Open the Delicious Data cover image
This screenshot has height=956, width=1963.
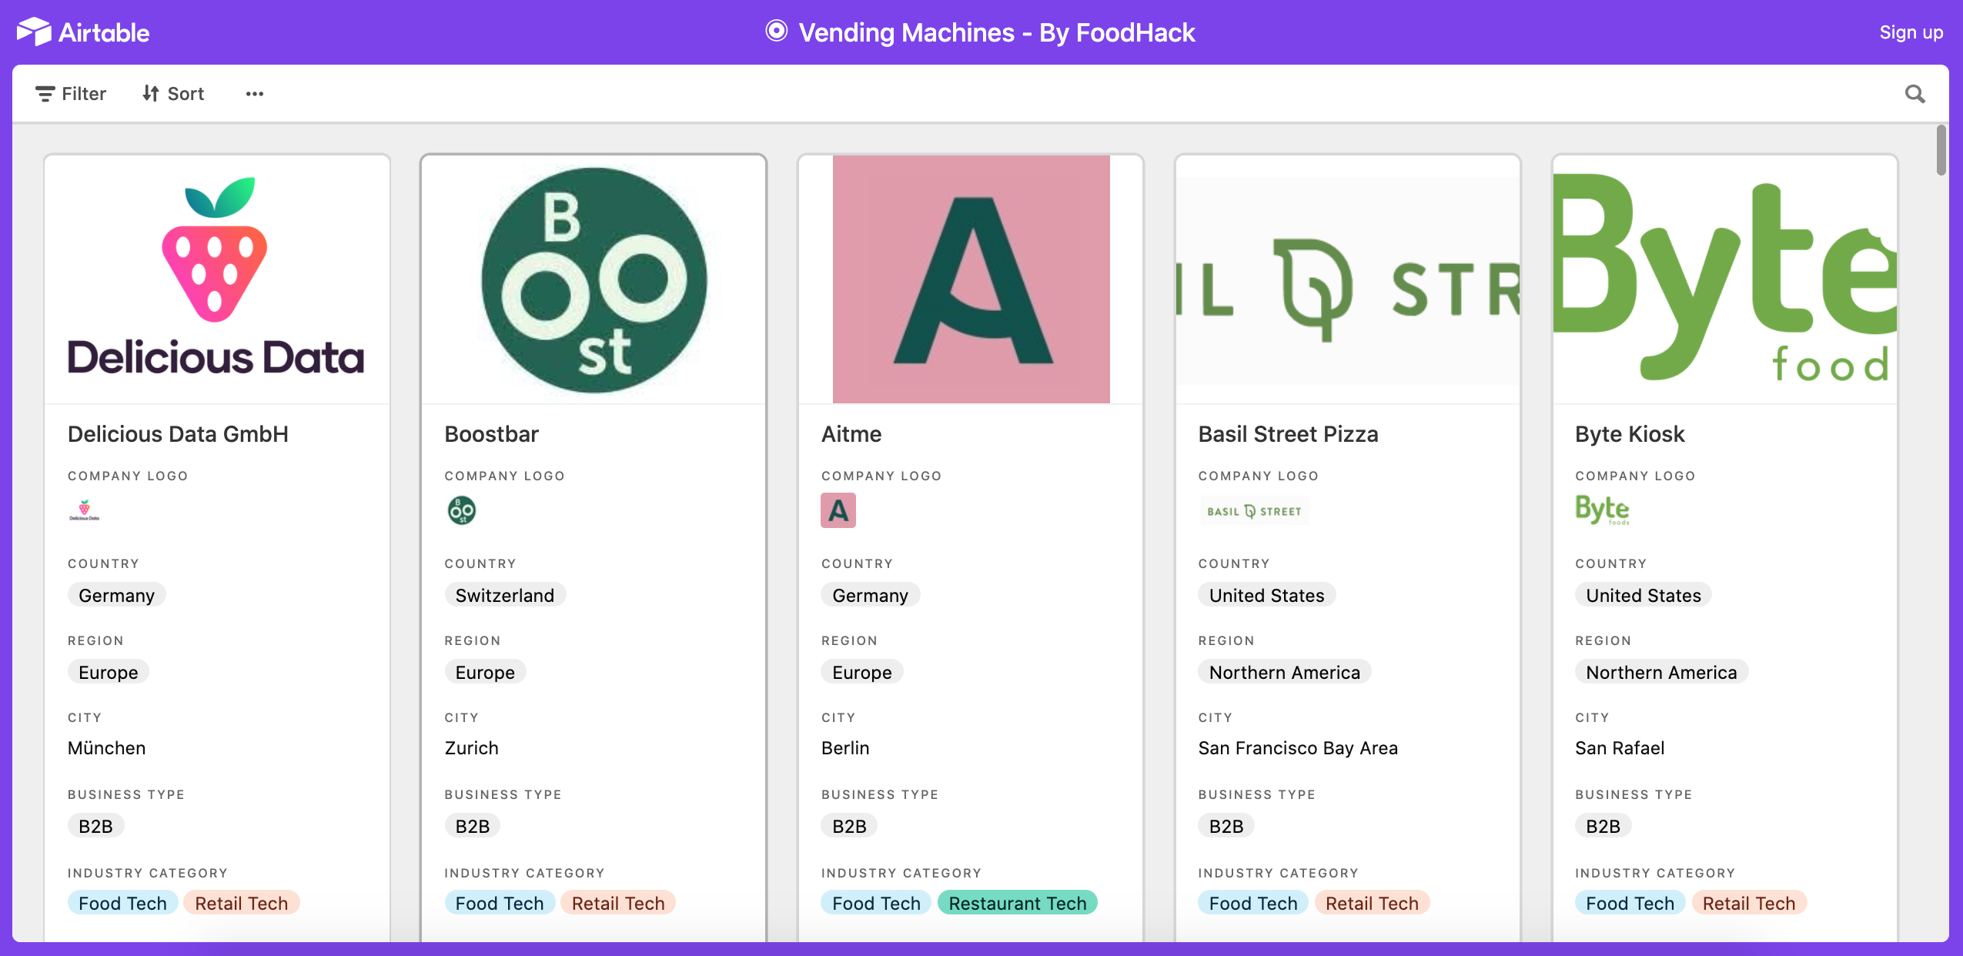click(x=217, y=279)
